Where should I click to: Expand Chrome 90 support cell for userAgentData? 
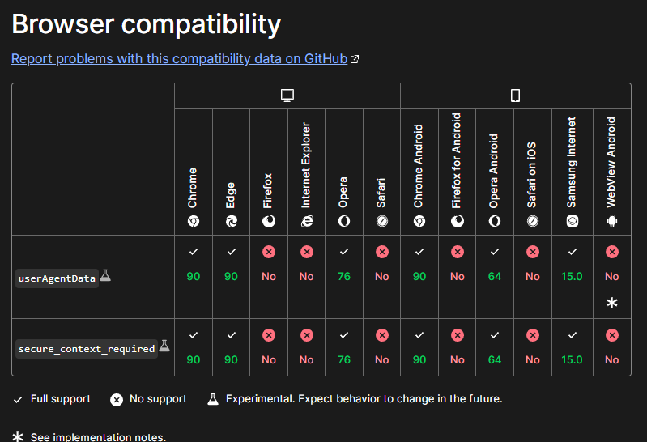pos(194,277)
